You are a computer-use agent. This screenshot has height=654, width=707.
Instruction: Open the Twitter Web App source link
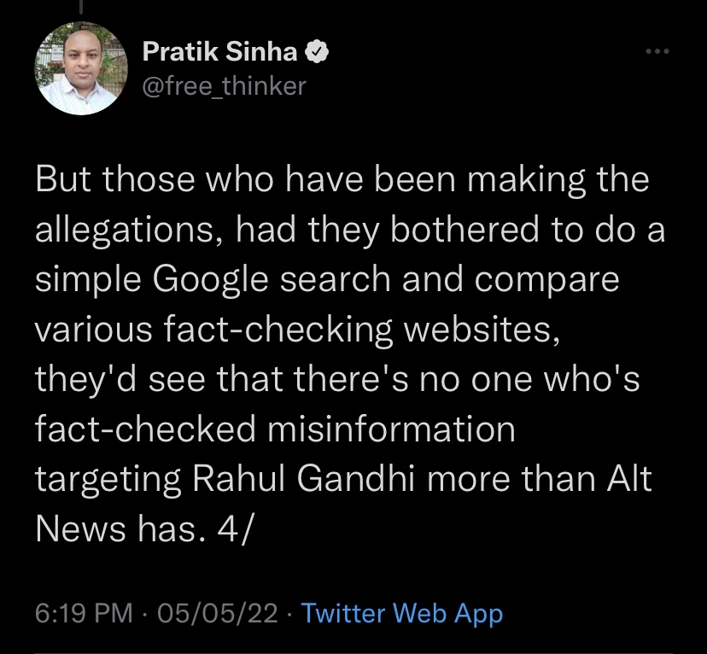pos(402,613)
